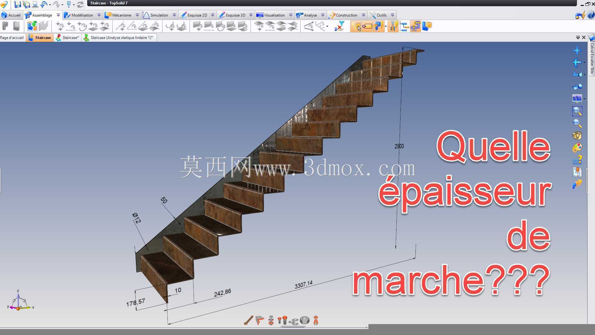595x335 pixels.
Task: Click the pan/rotate cross-arrows view icon
Action: (577, 63)
